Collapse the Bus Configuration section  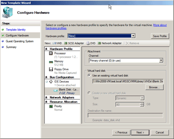pos(46,77)
